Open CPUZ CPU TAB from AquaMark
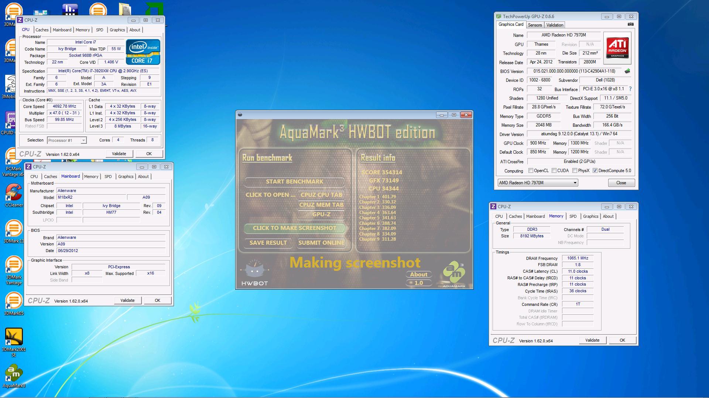This screenshot has height=398, width=709. pos(321,195)
